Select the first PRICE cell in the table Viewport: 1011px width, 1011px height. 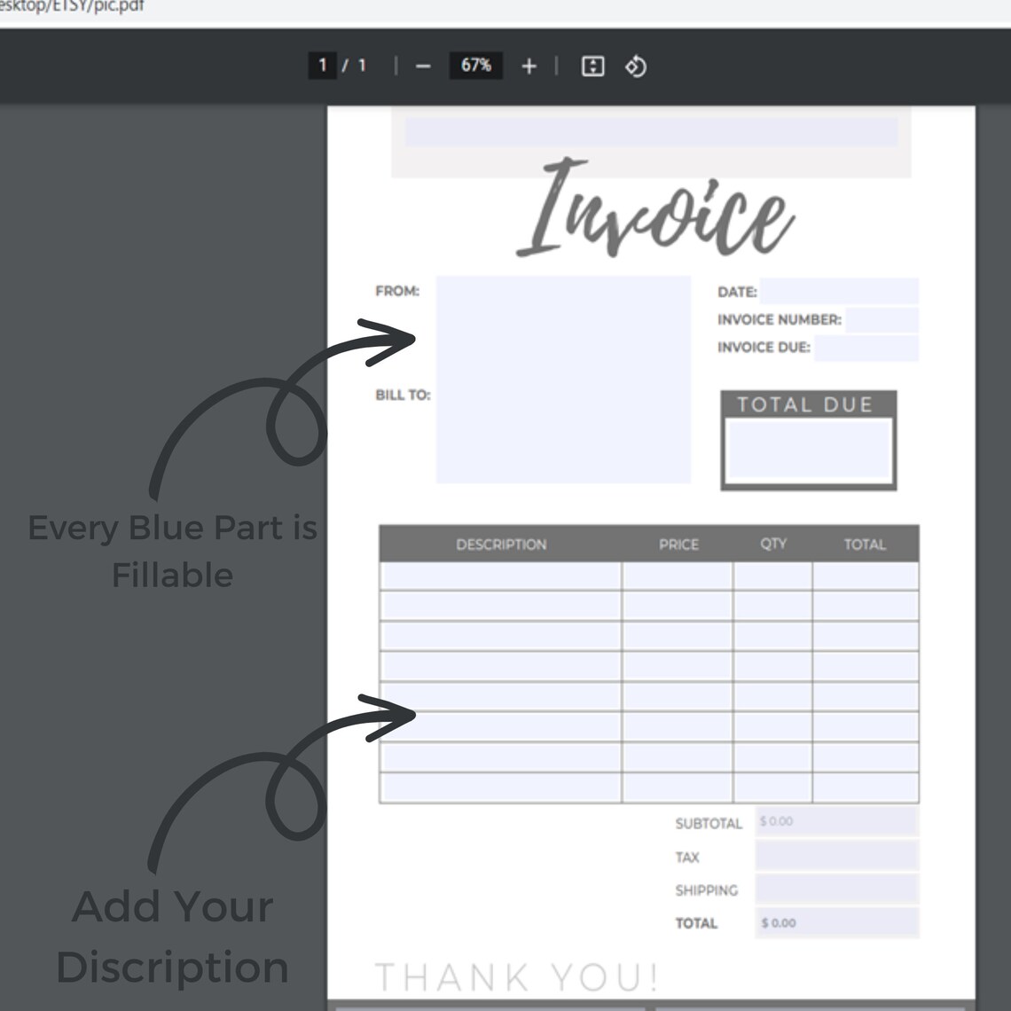click(678, 576)
